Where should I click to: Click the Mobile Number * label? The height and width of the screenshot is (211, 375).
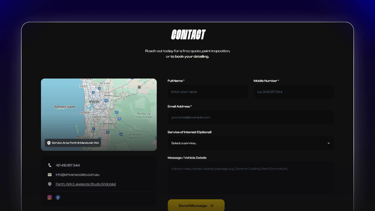click(x=266, y=81)
